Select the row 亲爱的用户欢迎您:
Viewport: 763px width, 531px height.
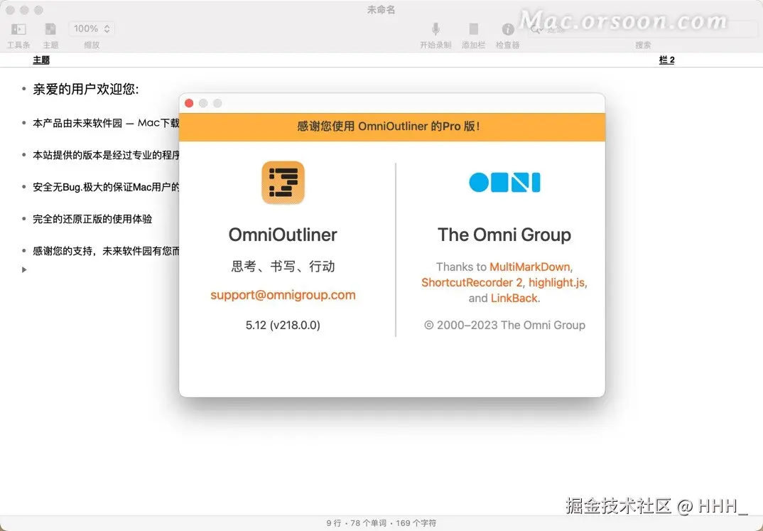(x=86, y=89)
